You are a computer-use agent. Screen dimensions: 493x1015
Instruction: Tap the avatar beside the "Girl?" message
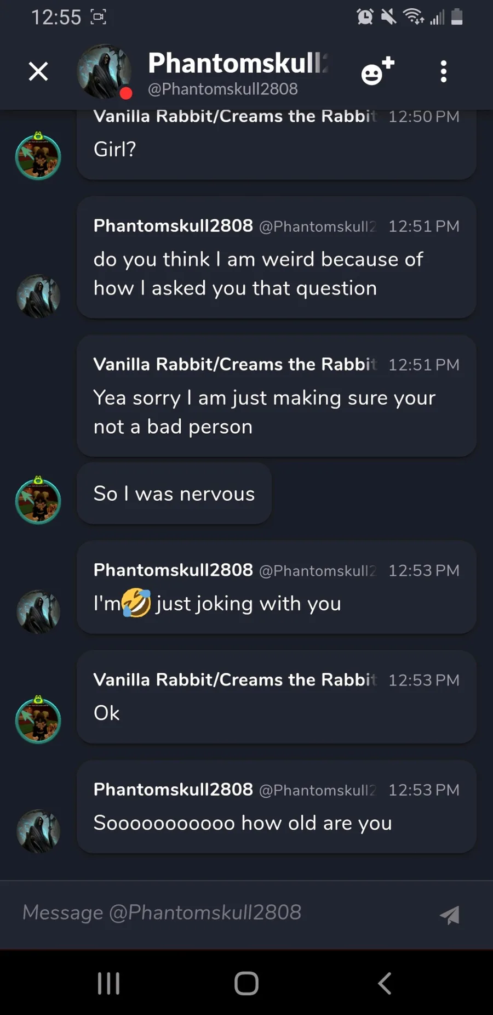point(38,157)
